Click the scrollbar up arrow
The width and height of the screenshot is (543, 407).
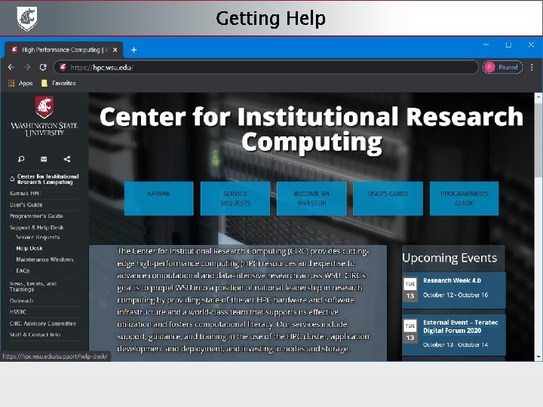click(538, 97)
